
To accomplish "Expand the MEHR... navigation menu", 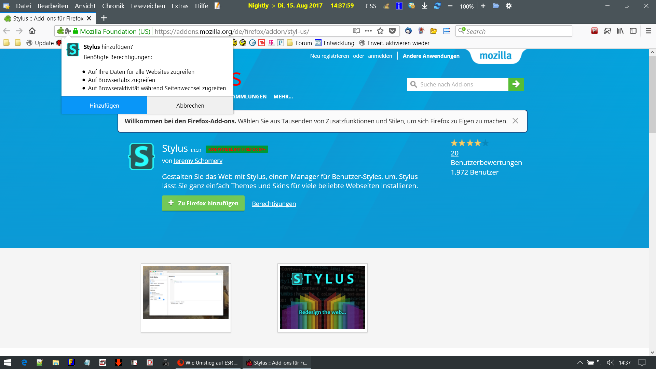I will tap(283, 97).
